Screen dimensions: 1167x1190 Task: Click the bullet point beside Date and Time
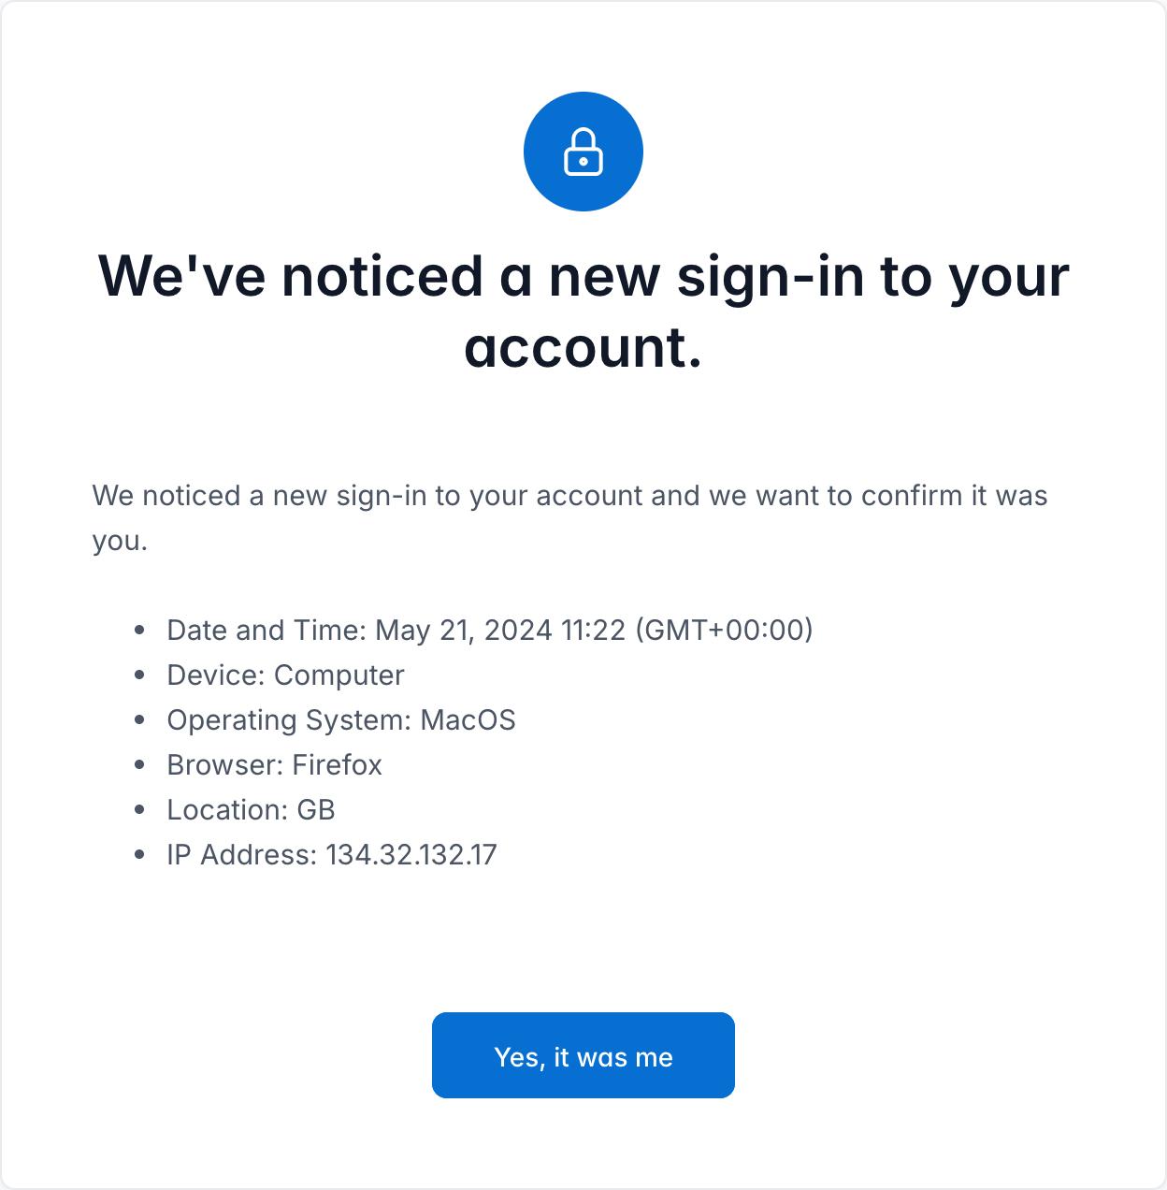click(140, 631)
